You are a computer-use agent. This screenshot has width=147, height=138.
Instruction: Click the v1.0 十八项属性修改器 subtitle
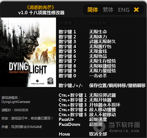pos(41,13)
